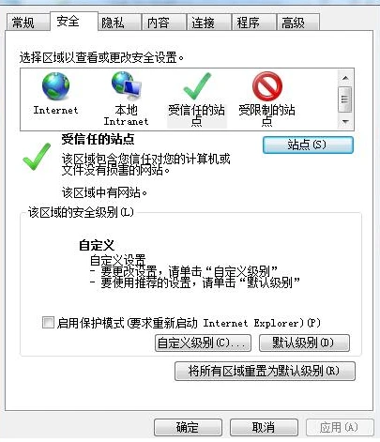Select the 受限制的站点 red prohibited icon
380x442 pixels.
coord(267,86)
